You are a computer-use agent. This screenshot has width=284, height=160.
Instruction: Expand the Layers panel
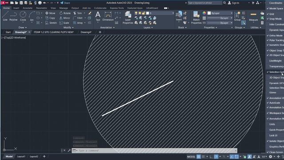click(x=148, y=28)
